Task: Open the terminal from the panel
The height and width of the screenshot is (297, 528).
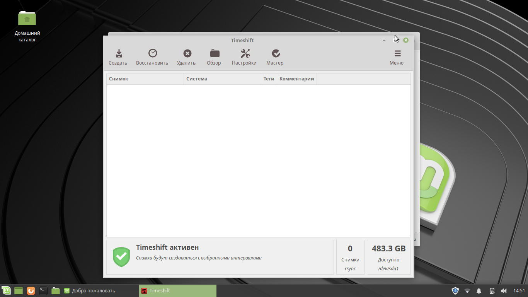Action: pyautogui.click(x=43, y=291)
